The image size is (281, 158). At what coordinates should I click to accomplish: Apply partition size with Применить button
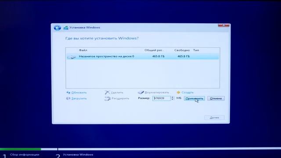194,98
